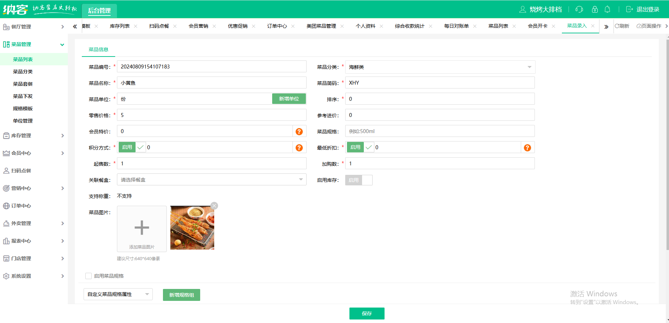Screen dimensions: 669x323
Task: Click the help icon beside 最低折扣 field
Action: coord(527,148)
